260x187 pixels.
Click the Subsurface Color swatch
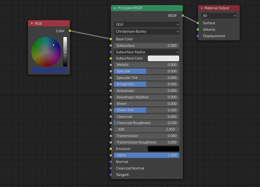pos(163,58)
